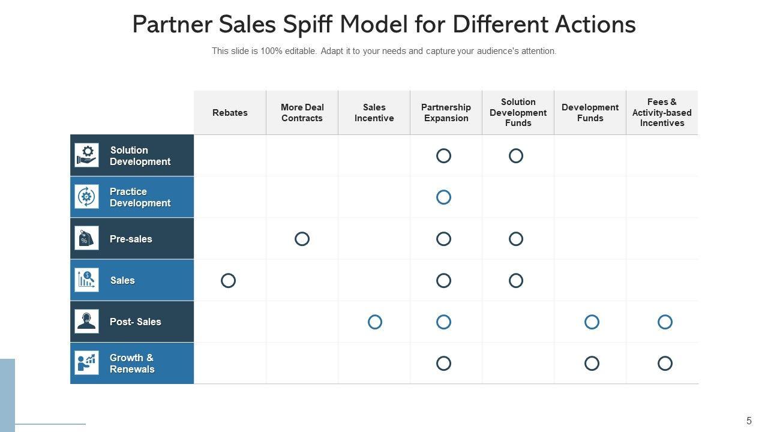Select Pre-sales circle under More Deal Contracts
The width and height of the screenshot is (768, 432).
[302, 239]
